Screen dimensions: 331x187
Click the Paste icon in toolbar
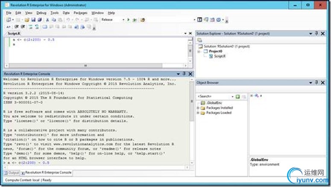coord(60,20)
